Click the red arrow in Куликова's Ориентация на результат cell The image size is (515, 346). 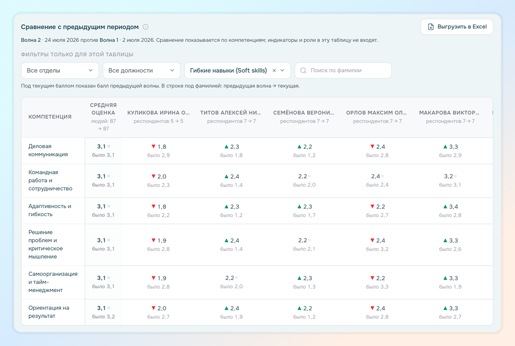point(153,308)
